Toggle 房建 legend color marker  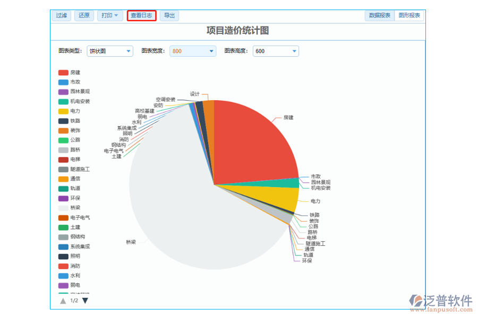(x=63, y=73)
